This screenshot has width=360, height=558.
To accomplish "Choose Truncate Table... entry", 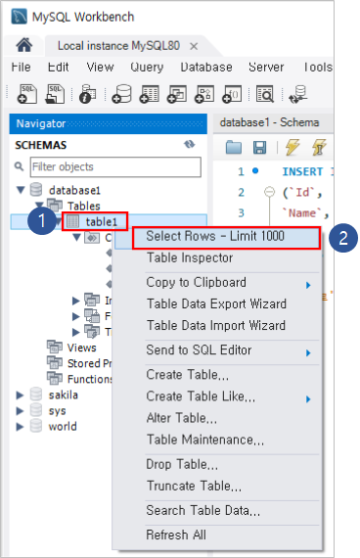I will (194, 486).
